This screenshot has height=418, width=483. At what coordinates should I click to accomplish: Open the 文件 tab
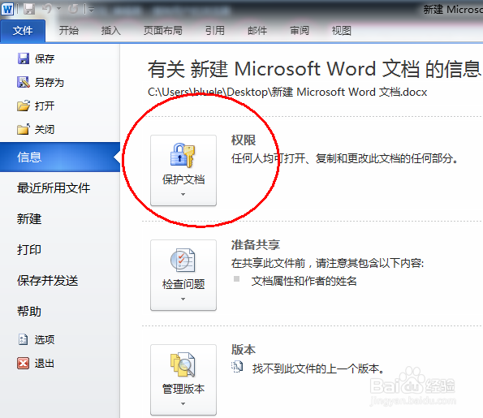[x=23, y=31]
